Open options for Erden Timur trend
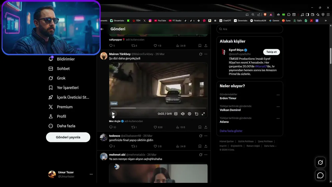 278,95
